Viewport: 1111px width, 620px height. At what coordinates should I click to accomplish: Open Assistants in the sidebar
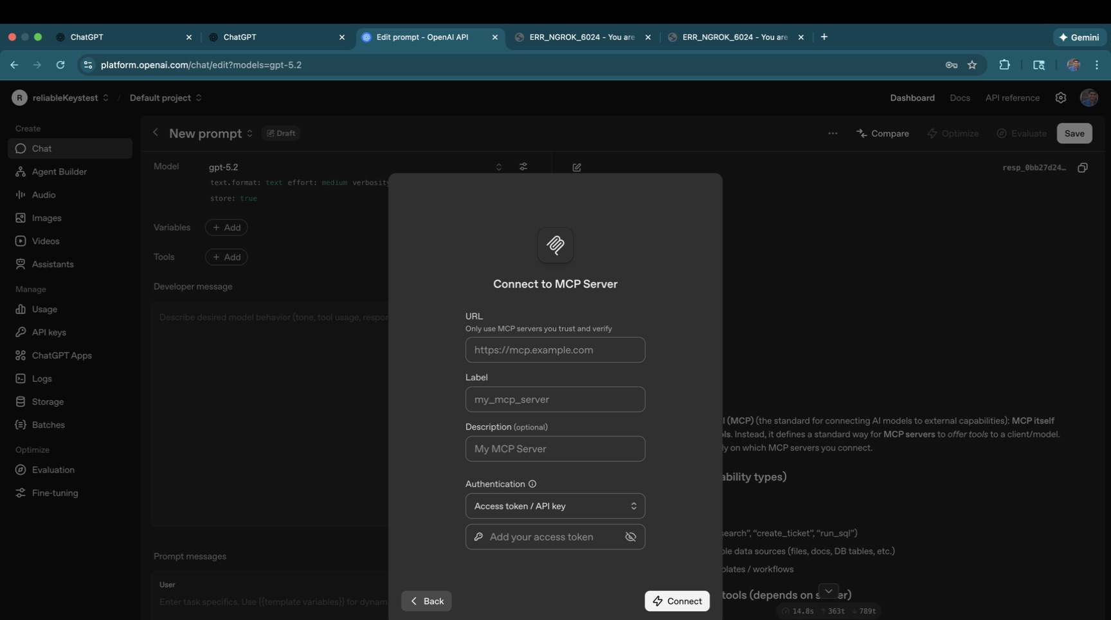point(70,264)
